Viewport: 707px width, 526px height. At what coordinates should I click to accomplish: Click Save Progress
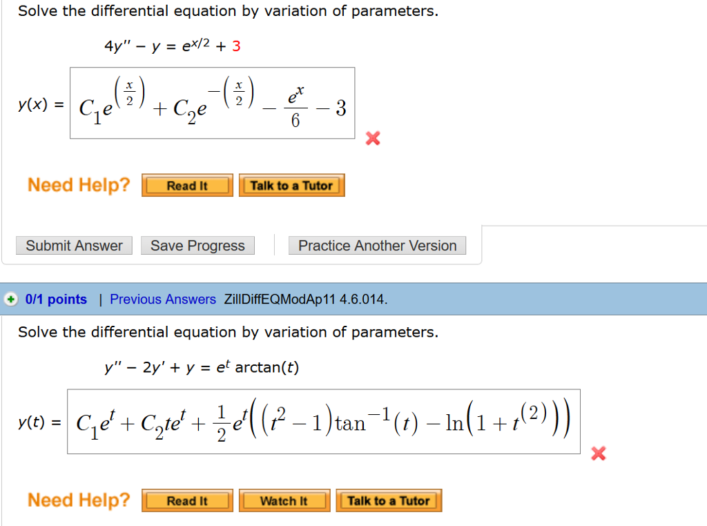197,245
